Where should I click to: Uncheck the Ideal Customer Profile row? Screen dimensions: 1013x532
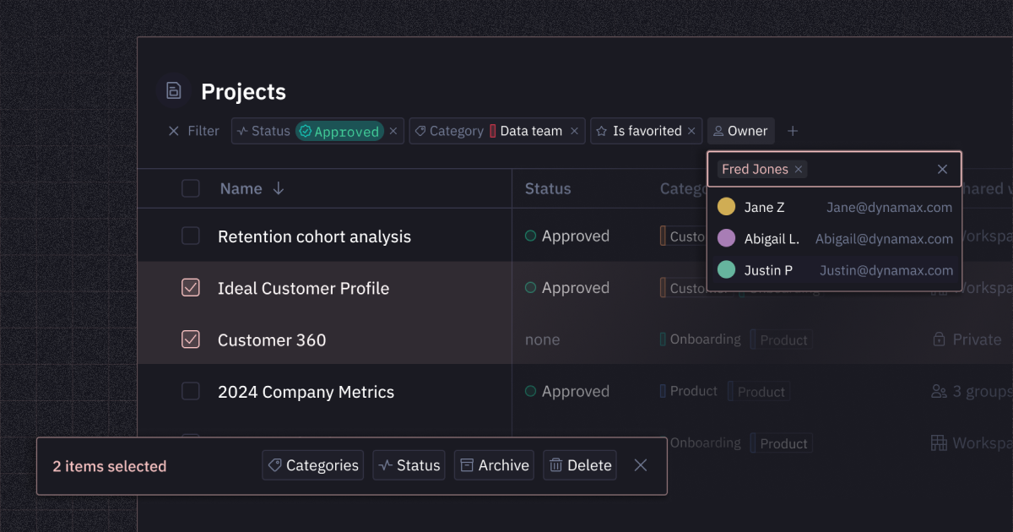(x=191, y=288)
